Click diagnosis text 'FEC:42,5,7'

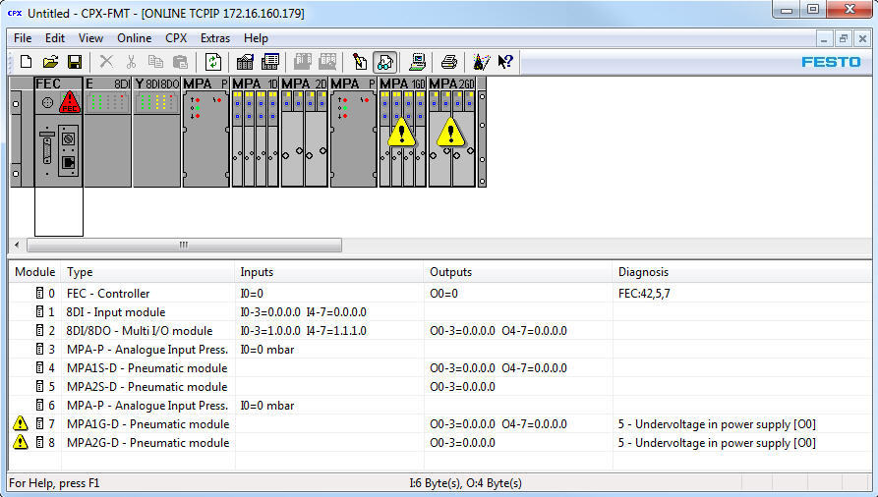pyautogui.click(x=644, y=294)
